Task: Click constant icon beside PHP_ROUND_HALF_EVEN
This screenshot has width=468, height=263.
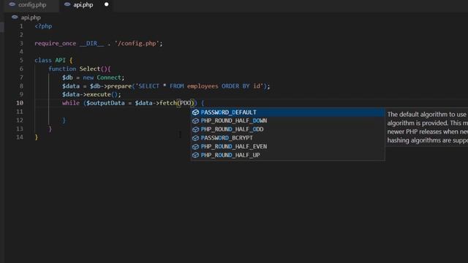Action: (x=195, y=147)
